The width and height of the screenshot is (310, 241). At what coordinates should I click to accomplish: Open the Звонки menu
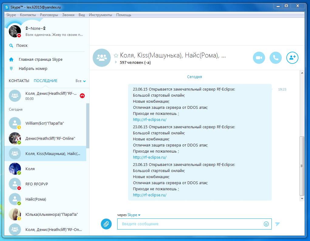pyautogui.click(x=68, y=15)
